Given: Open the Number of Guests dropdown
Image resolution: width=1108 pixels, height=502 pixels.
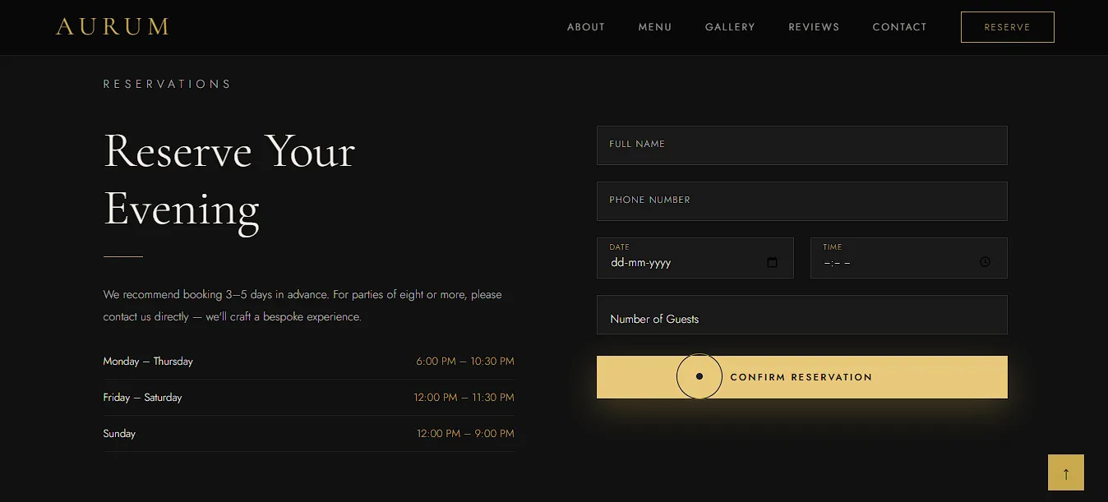Looking at the screenshot, I should coord(801,315).
